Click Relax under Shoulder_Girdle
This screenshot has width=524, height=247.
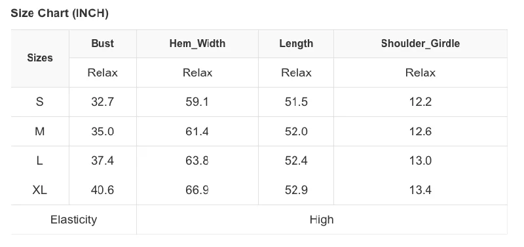[421, 73]
